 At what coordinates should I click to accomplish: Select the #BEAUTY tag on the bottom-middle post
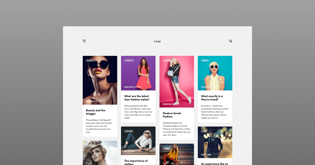pos(166,148)
